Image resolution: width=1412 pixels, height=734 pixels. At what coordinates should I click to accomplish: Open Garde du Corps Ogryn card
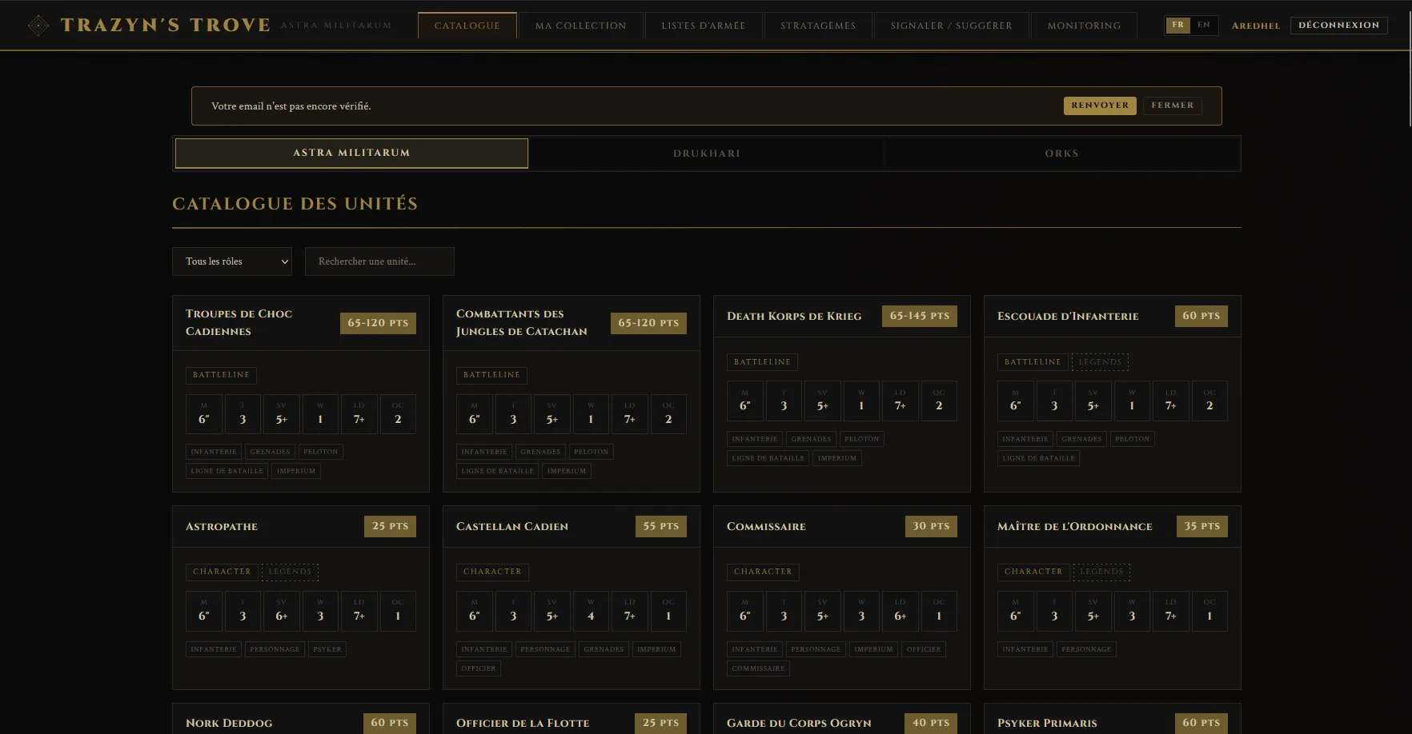tap(842, 719)
